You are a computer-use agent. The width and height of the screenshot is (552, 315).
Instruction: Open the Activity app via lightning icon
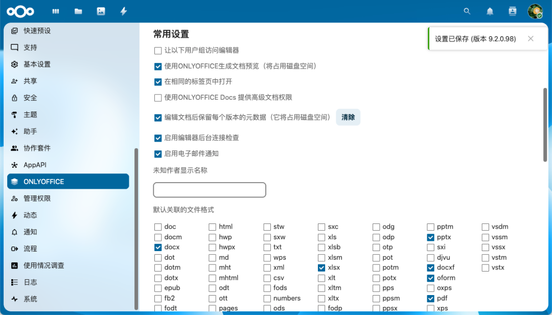coord(123,11)
